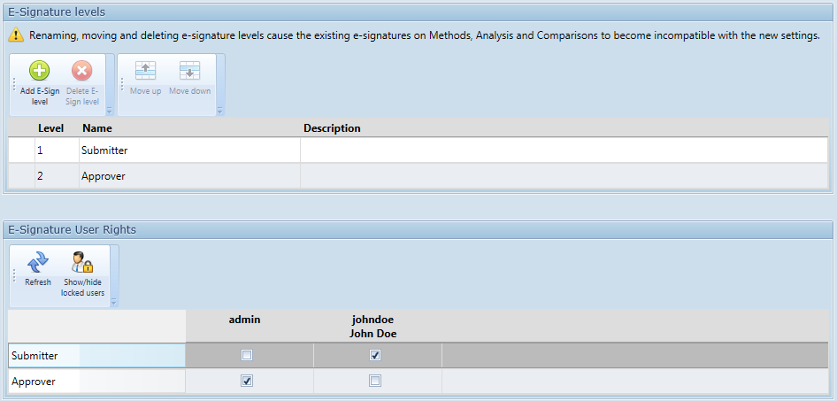The image size is (837, 401).
Task: Uncheck Submitter right for johndoe
Action: (375, 355)
